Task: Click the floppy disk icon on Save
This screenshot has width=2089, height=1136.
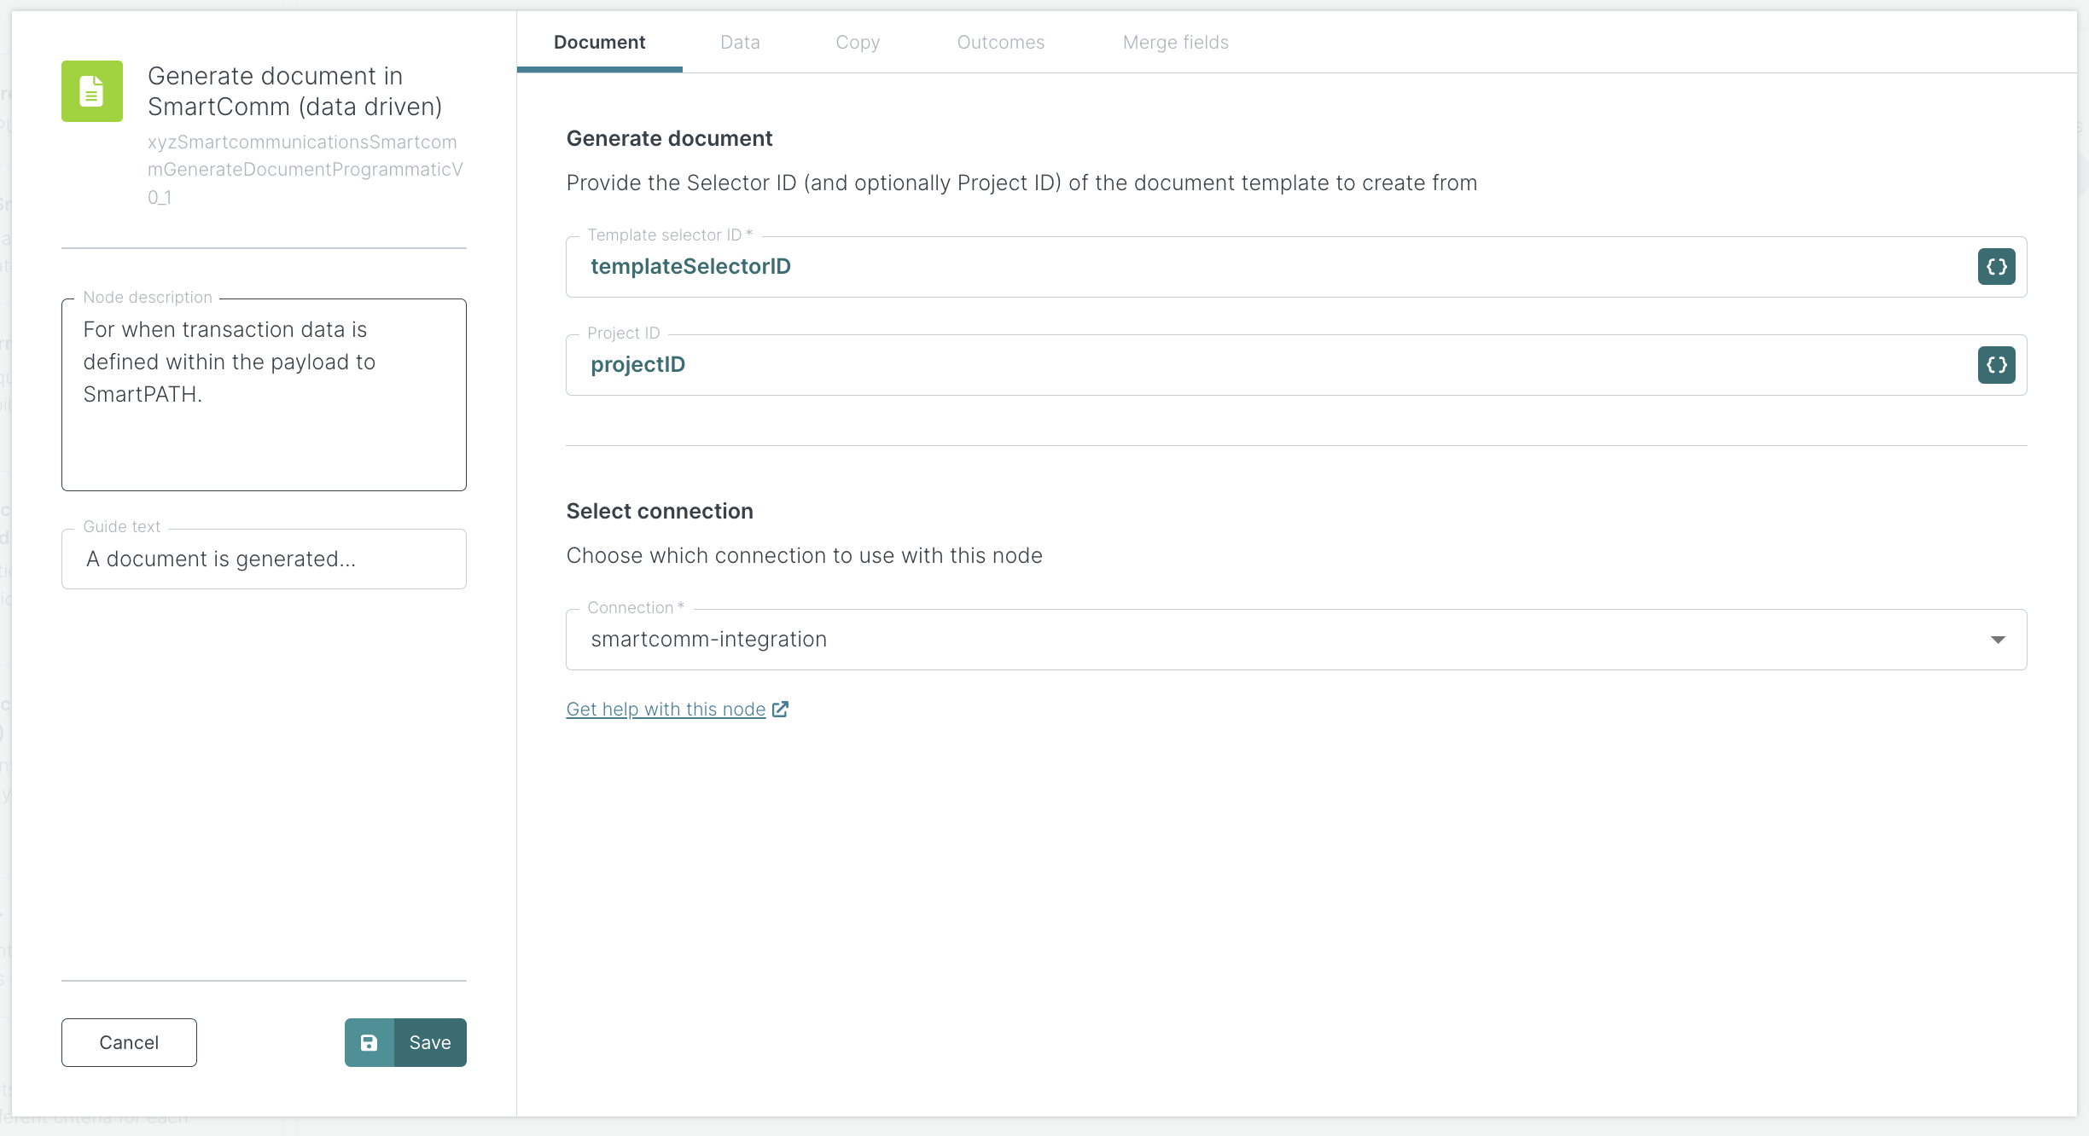Action: pyautogui.click(x=369, y=1042)
